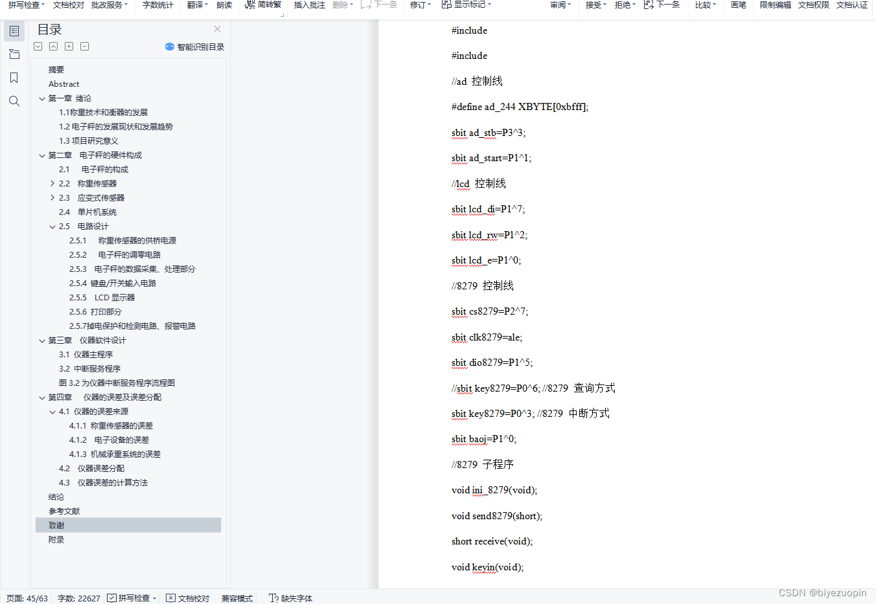The image size is (876, 604).
Task: Select the highlighted 致谢 outline entry
Action: click(128, 525)
